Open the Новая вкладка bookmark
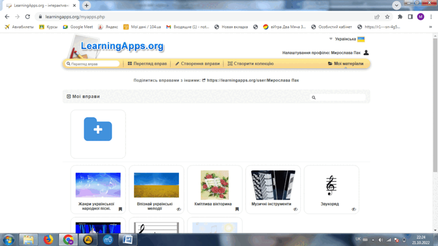The height and width of the screenshot is (246, 438). 231,27
